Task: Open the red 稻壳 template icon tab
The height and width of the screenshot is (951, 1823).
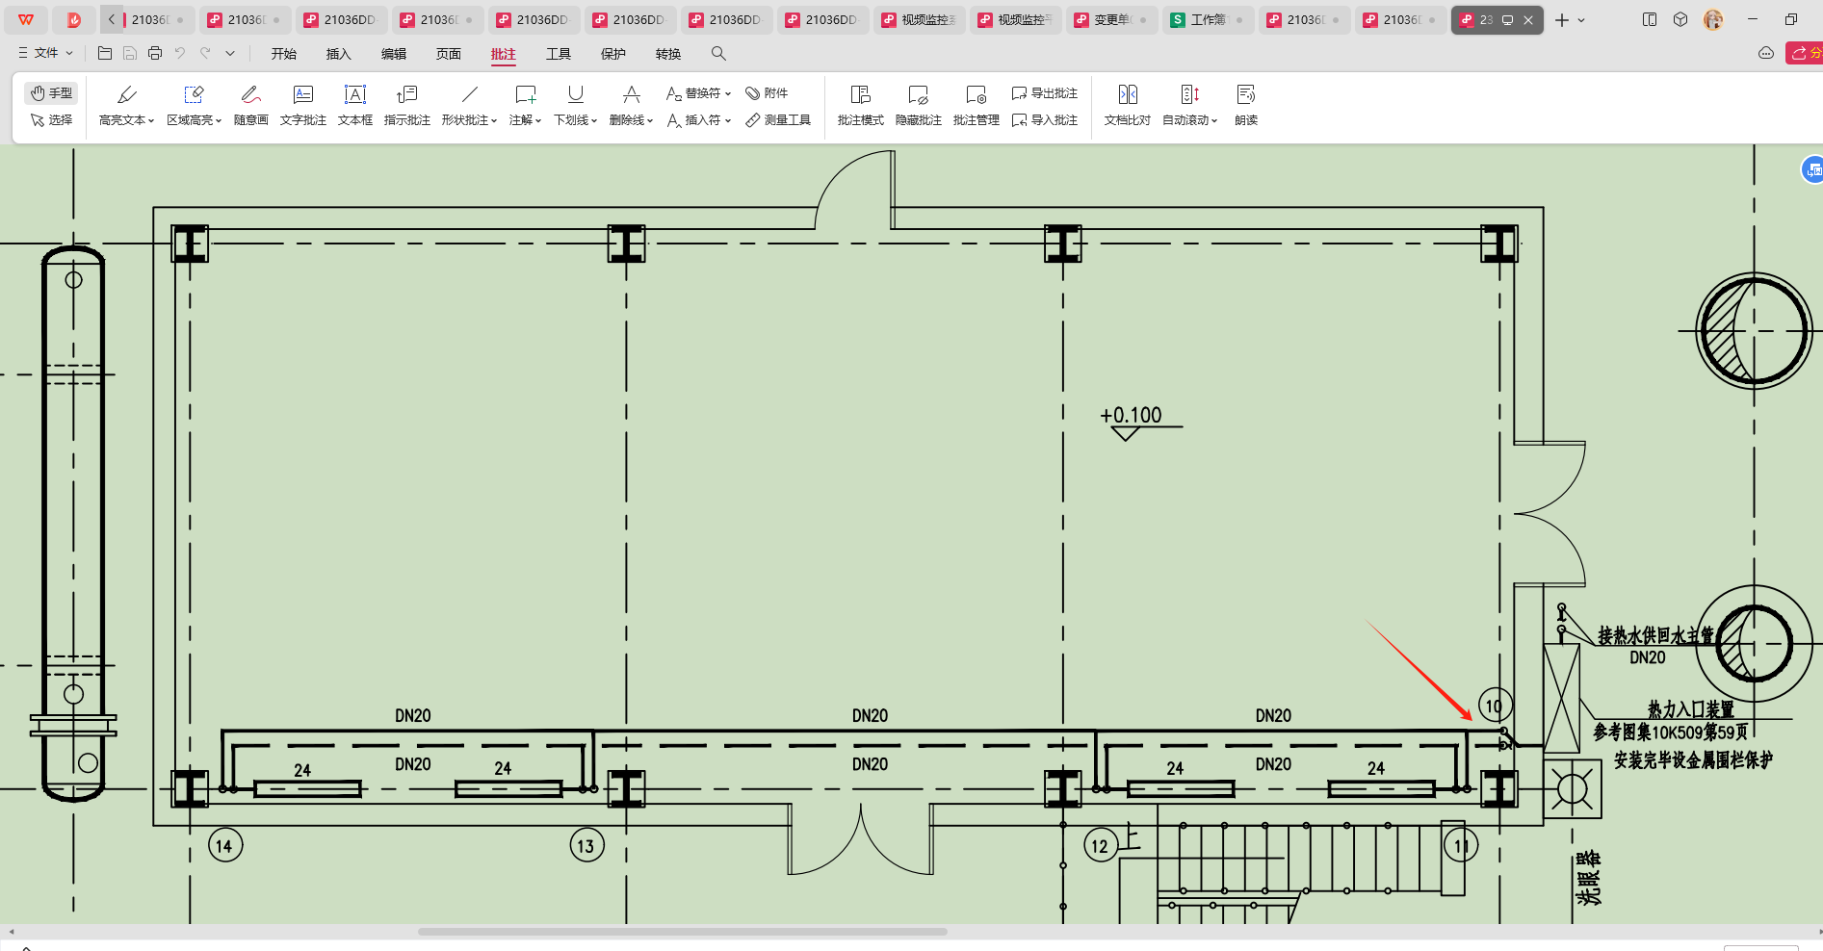Action: (x=74, y=19)
